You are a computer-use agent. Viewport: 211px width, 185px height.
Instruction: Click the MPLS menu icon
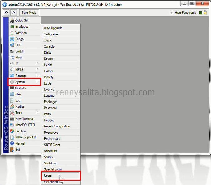(x=12, y=70)
